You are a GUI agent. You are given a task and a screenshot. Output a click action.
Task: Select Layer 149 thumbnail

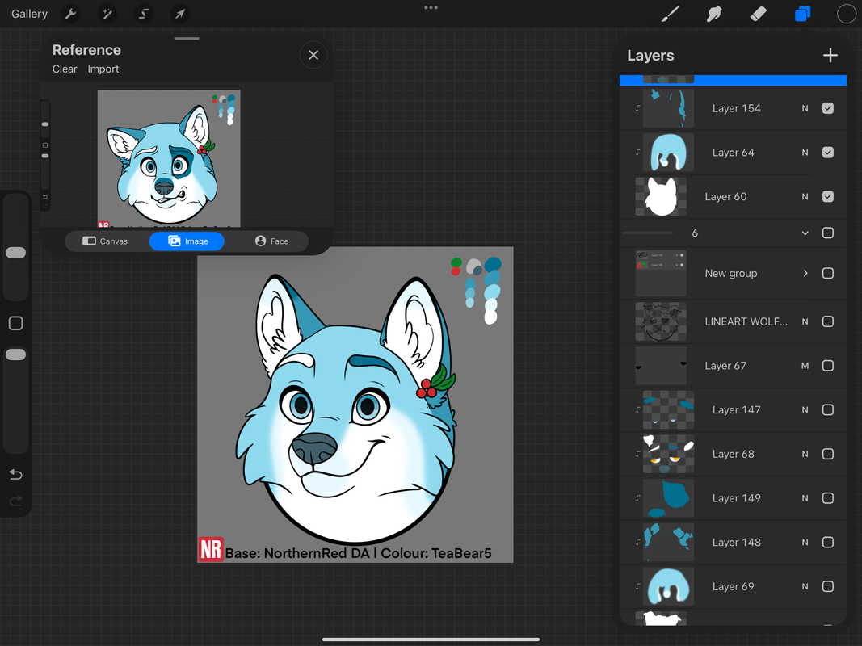tap(668, 498)
